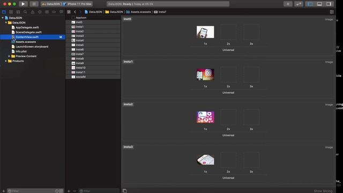Viewport: 343px width, 193px height.
Task: Select the insta1 1x image thumbnail
Action: coord(205,75)
